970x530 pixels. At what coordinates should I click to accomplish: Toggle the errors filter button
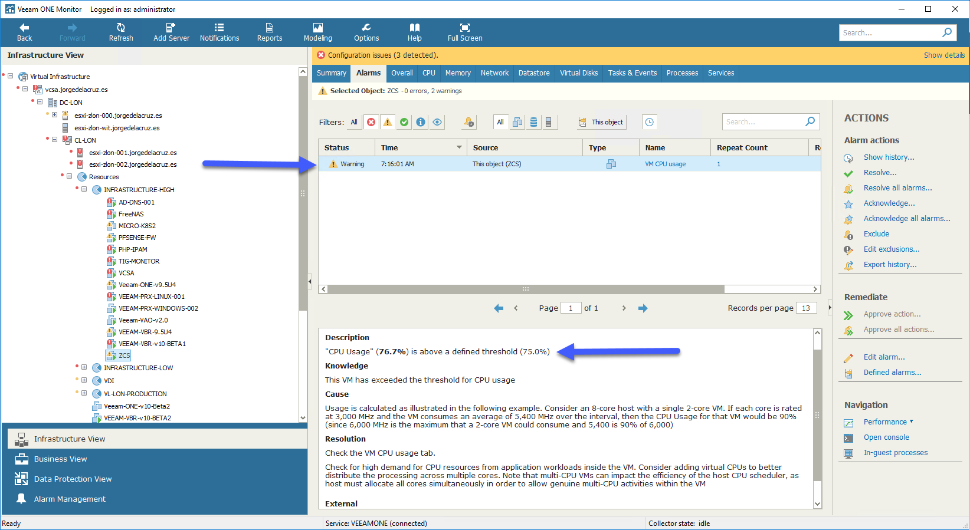(x=371, y=122)
